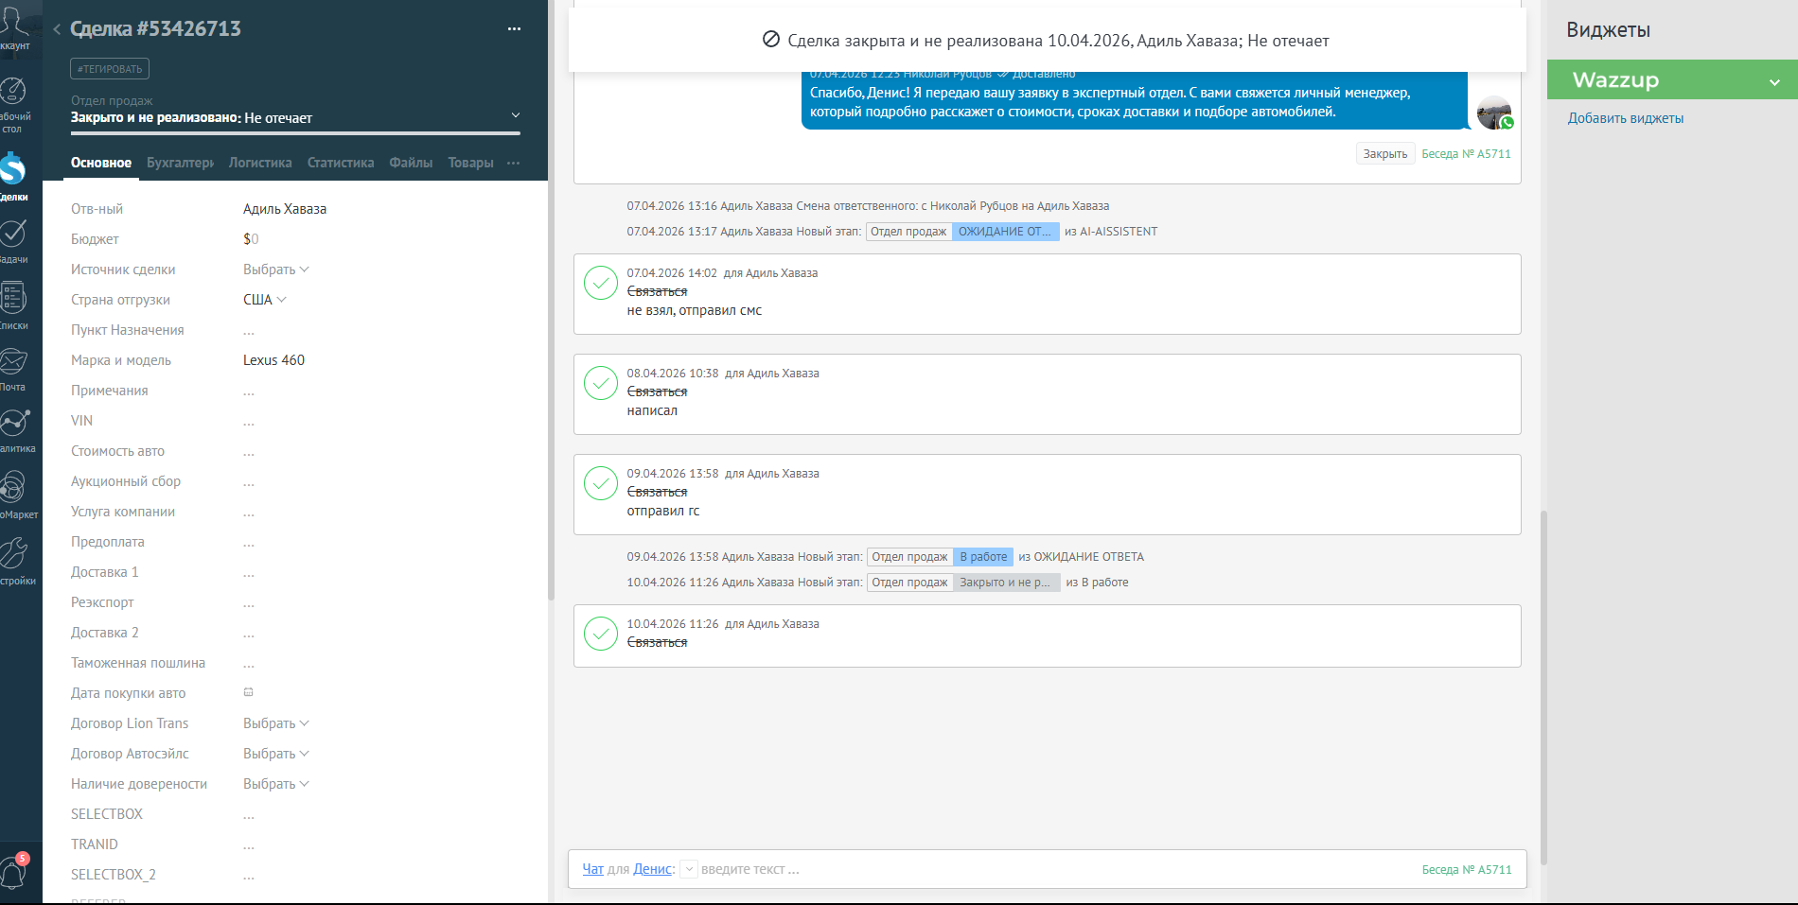The width and height of the screenshot is (1798, 905).
Task: Open notifications bell with badge 5
Action: pyautogui.click(x=14, y=871)
